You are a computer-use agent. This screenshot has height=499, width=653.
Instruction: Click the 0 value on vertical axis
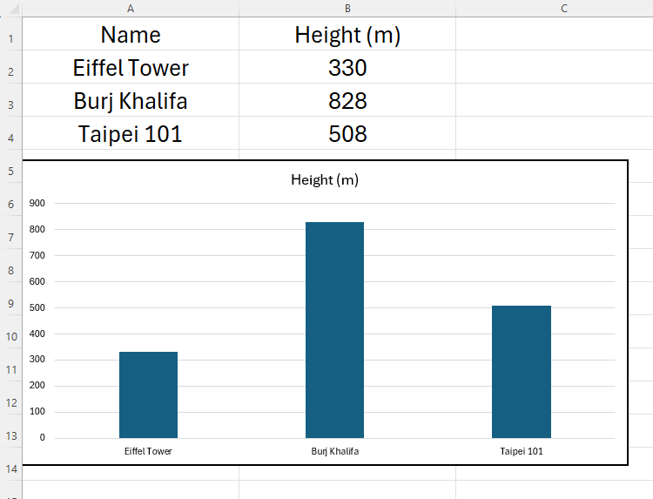[x=42, y=437]
